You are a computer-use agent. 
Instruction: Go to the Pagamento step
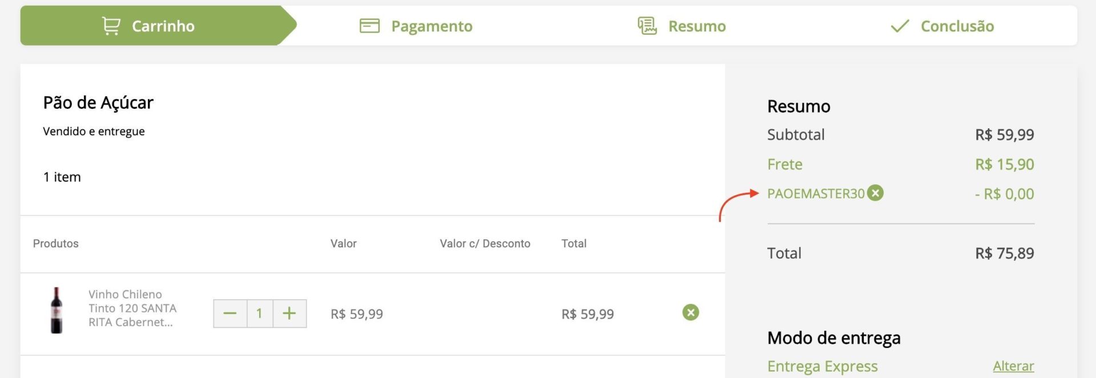[416, 26]
